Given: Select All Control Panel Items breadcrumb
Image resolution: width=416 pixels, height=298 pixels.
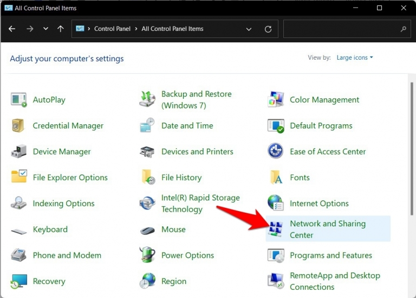Looking at the screenshot, I should point(172,29).
